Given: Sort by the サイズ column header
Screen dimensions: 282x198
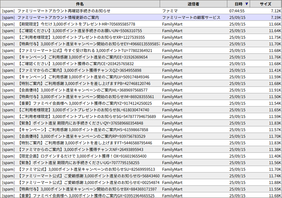Looking at the screenshot, I should coord(266,4).
